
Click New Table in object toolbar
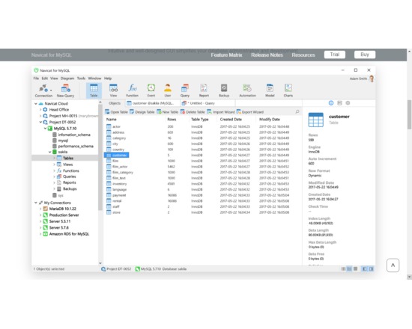[167, 112]
